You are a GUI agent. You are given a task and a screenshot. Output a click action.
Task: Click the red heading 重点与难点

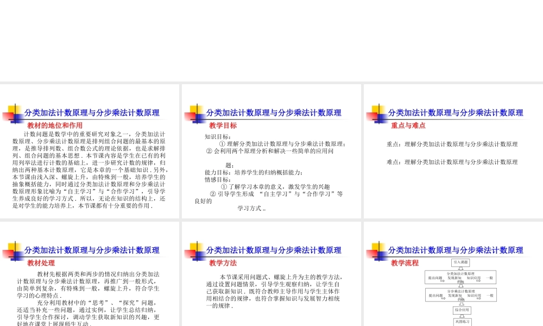coord(408,126)
